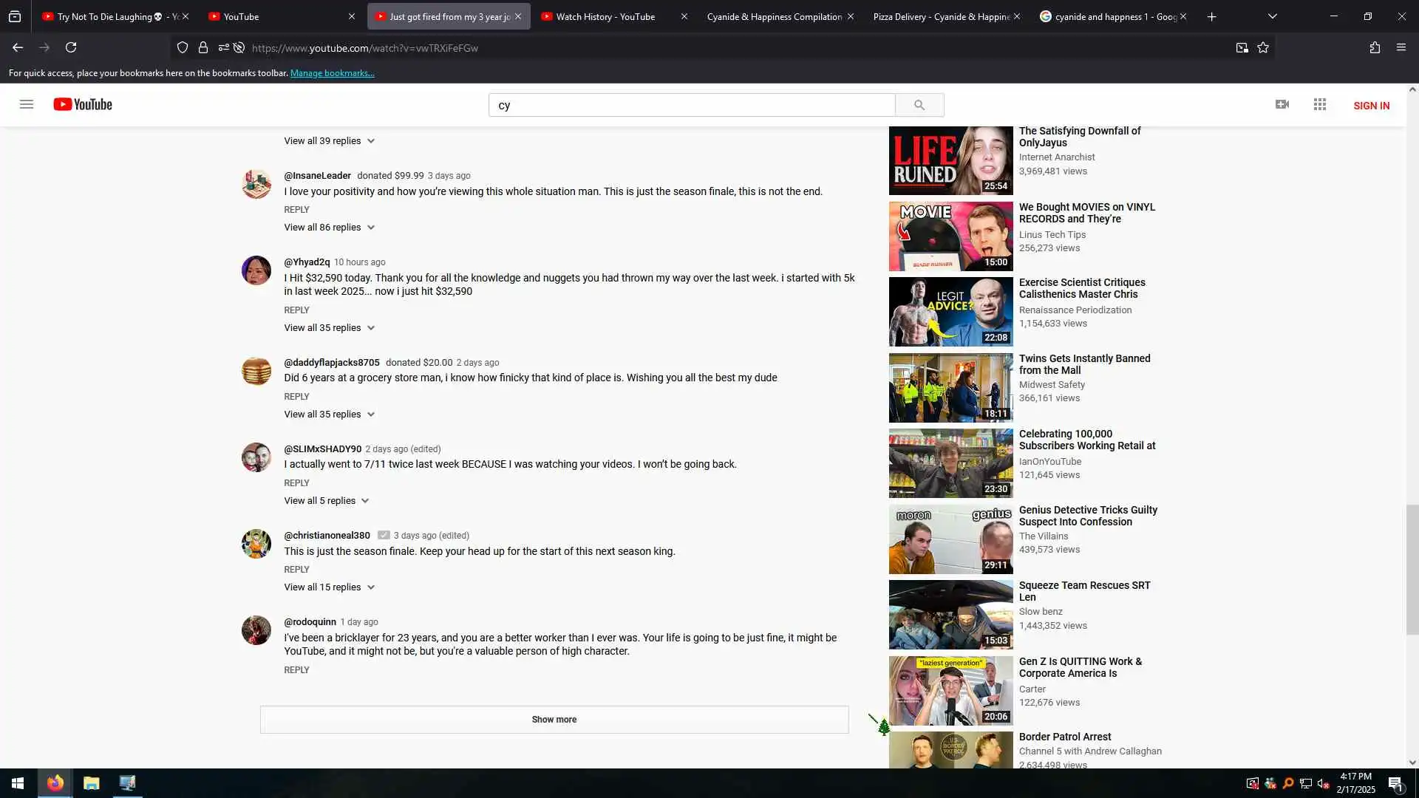
Task: Open the shield tracking protection icon
Action: (183, 47)
